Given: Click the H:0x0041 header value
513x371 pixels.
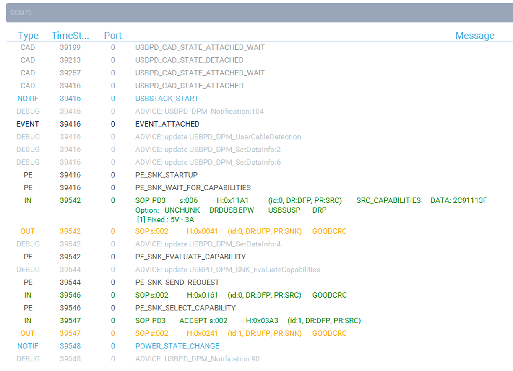Looking at the screenshot, I should [203, 231].
